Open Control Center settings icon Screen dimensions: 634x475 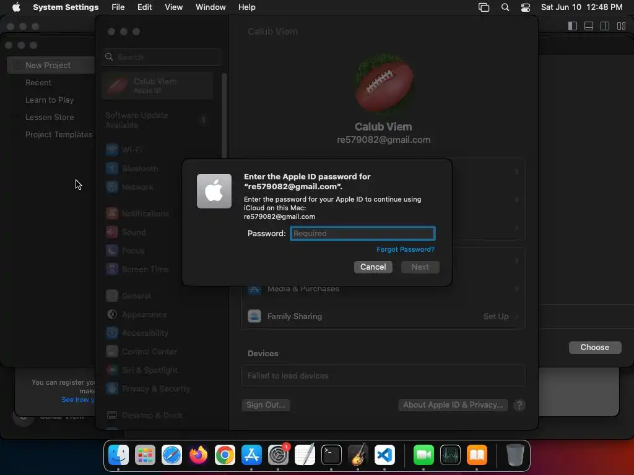coord(112,351)
